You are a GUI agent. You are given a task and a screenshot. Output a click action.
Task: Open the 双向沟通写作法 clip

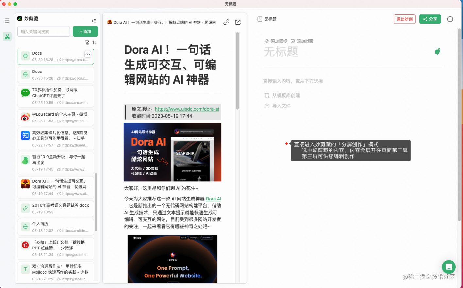click(x=56, y=272)
